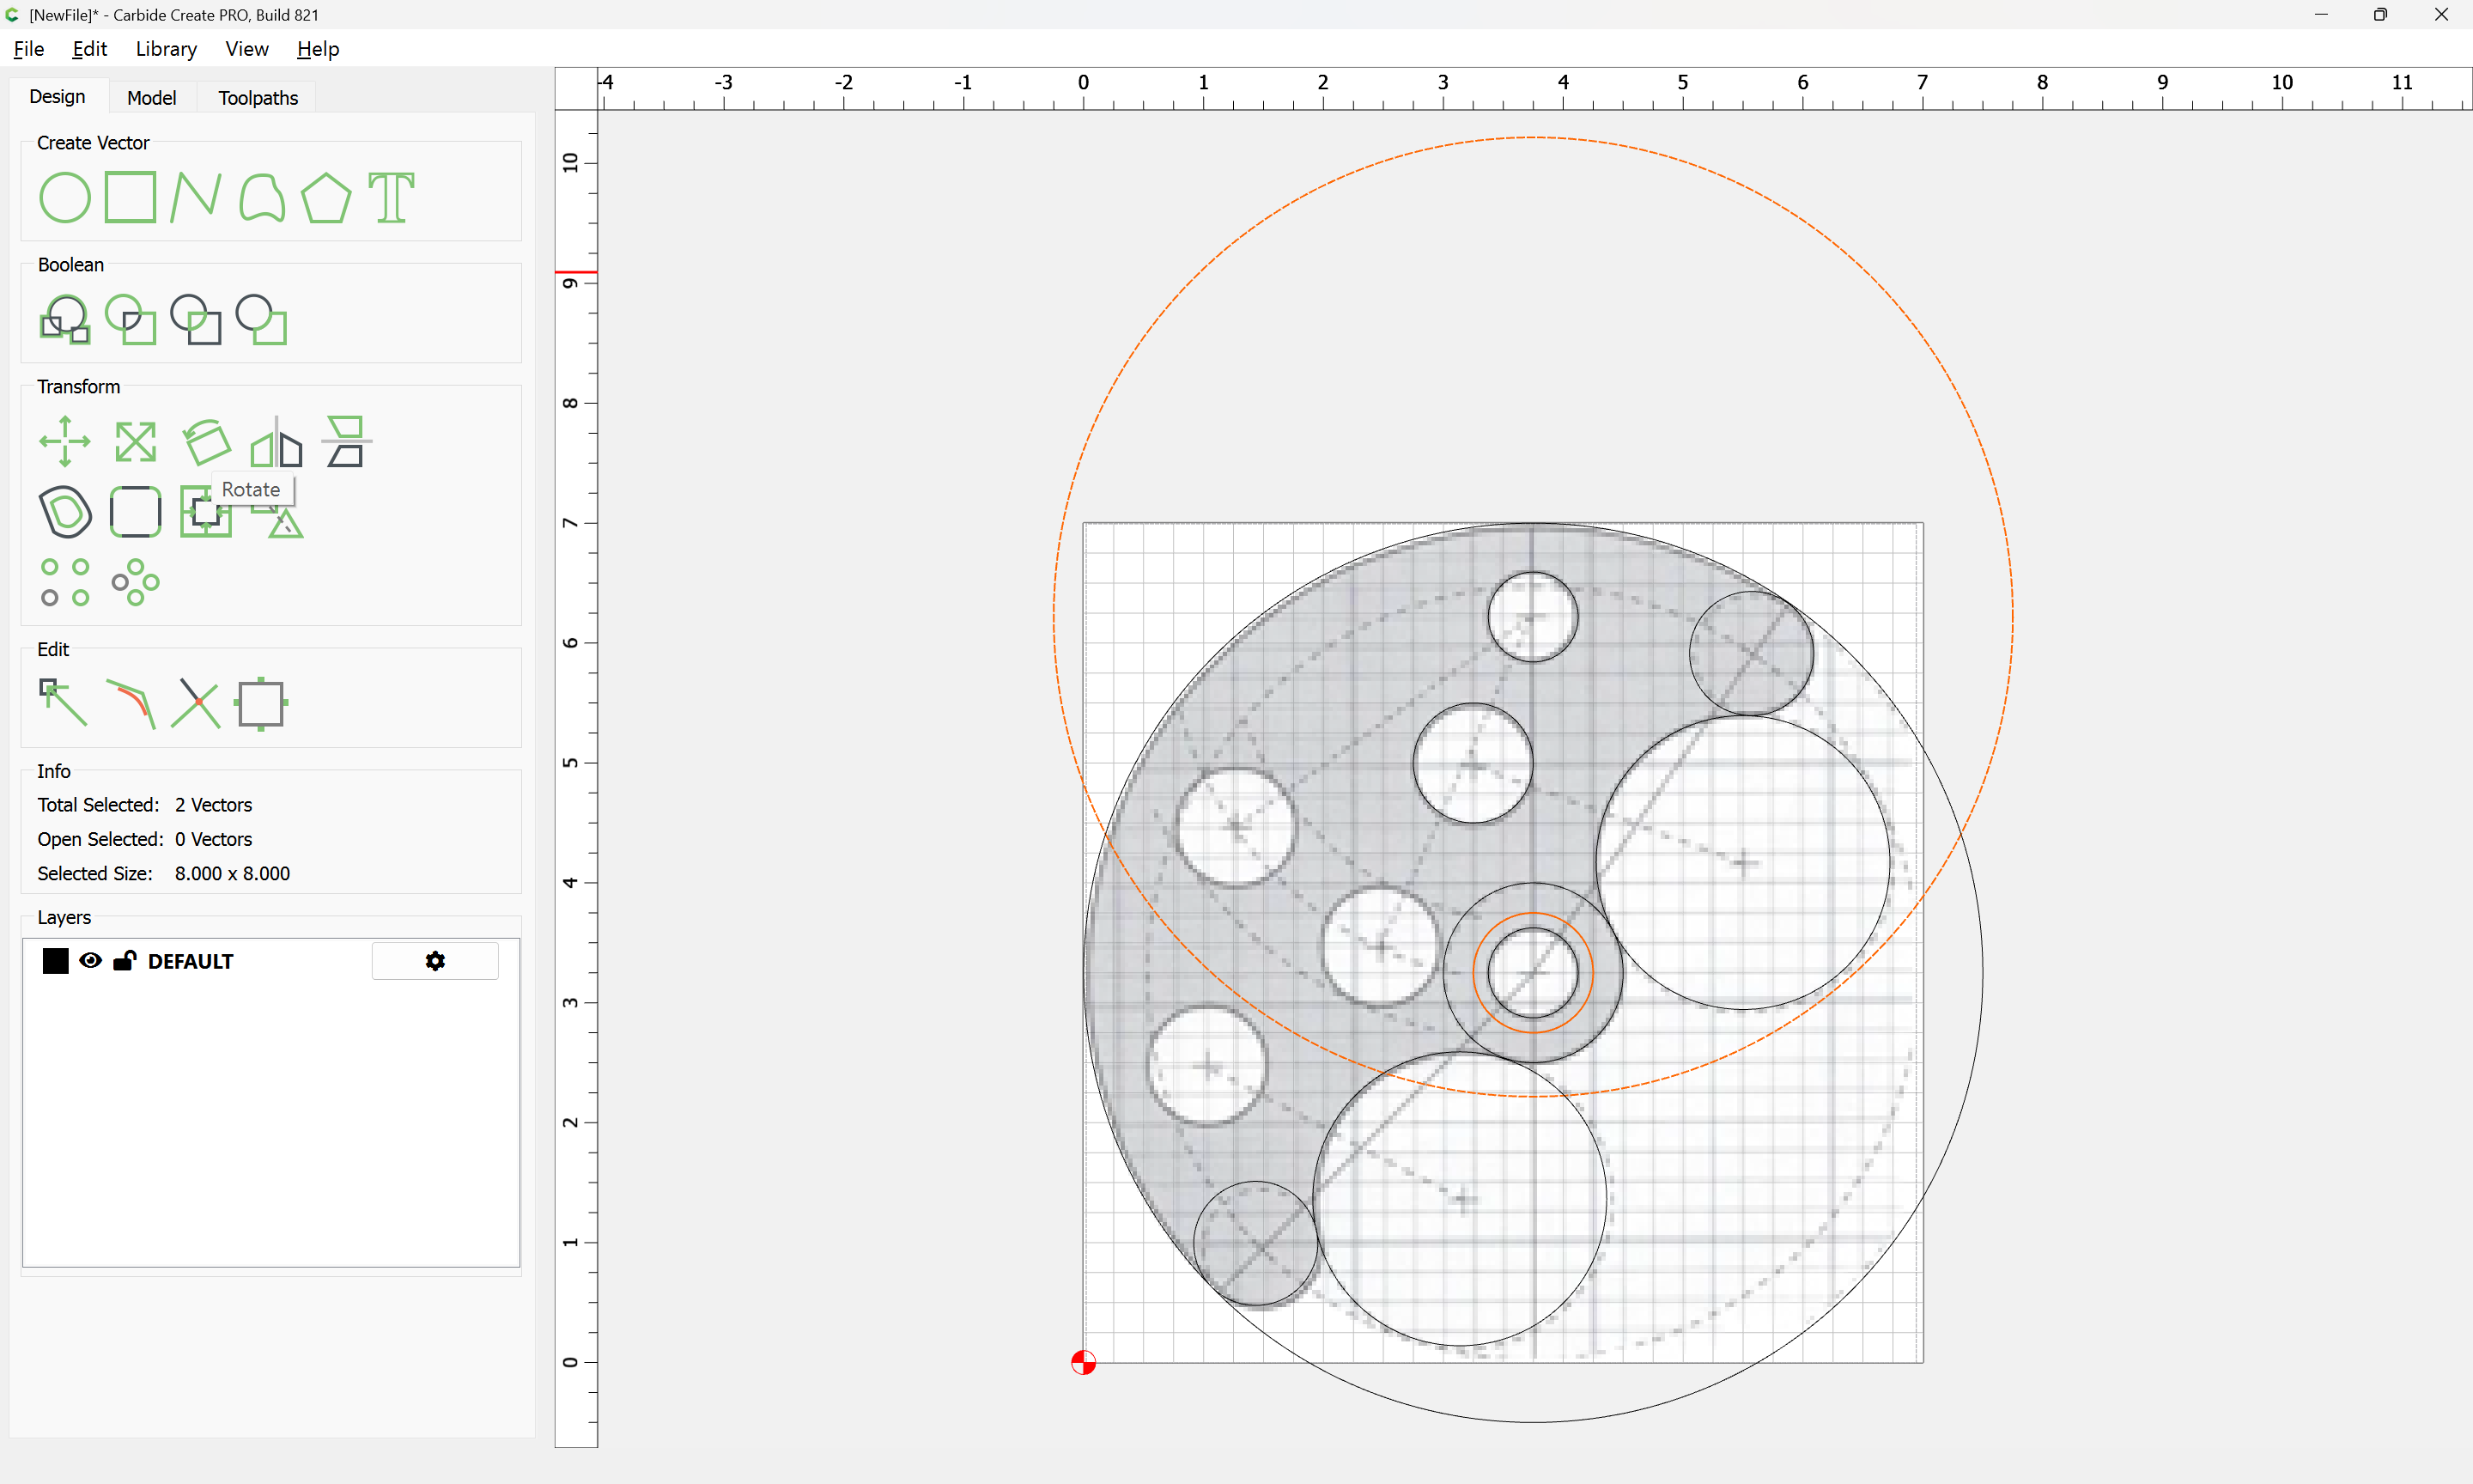Select the Circle vector tool

pyautogui.click(x=65, y=197)
